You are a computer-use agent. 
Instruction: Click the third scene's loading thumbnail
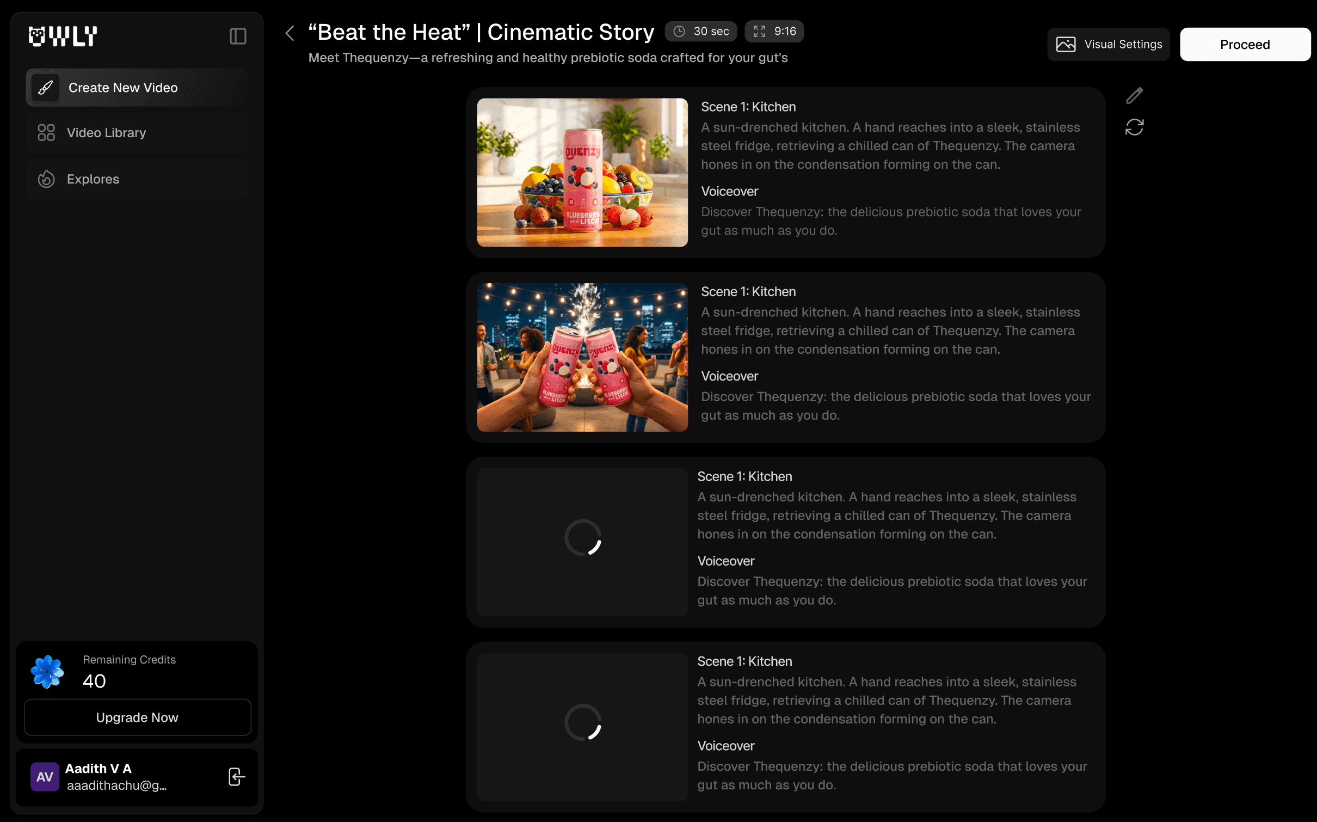(582, 542)
